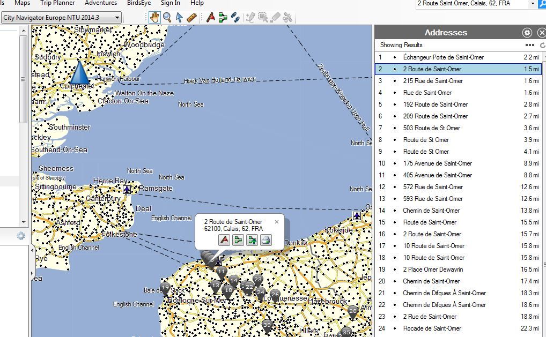Open the Help menu
The width and height of the screenshot is (546, 337).
point(197,3)
